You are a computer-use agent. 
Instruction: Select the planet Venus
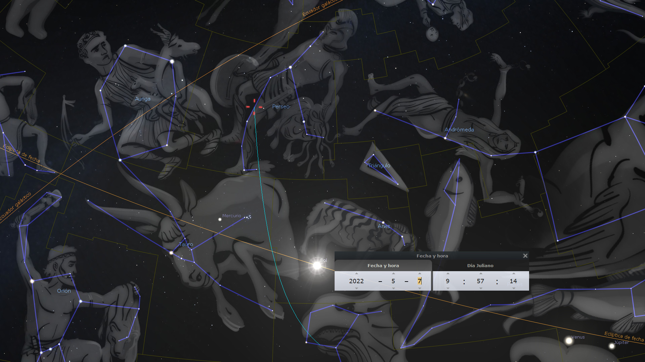569,341
